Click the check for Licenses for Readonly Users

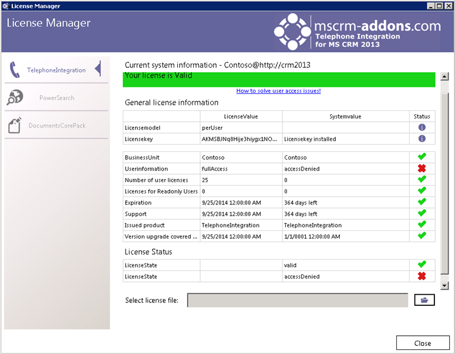point(422,190)
